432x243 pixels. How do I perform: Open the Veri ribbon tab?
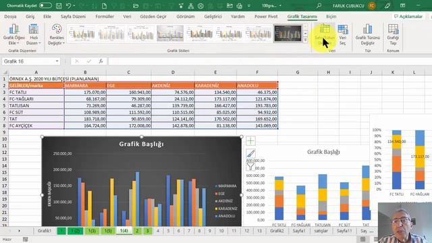[x=127, y=16]
